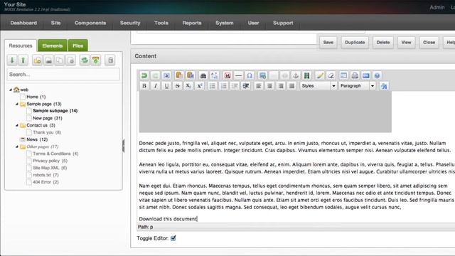455x256 pixels.
Task: Open the Security menu
Action: pos(130,23)
